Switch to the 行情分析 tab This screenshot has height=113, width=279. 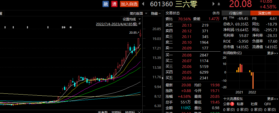[x=236, y=13]
